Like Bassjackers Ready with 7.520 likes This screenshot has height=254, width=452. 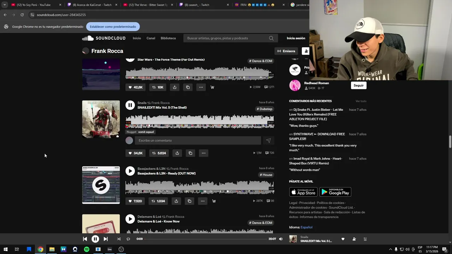135,201
